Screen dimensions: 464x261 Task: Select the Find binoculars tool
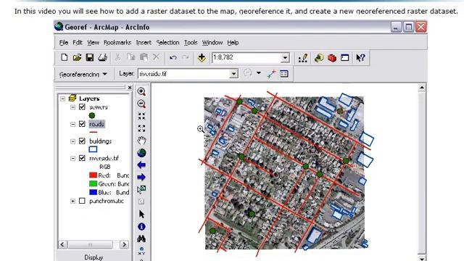click(141, 239)
